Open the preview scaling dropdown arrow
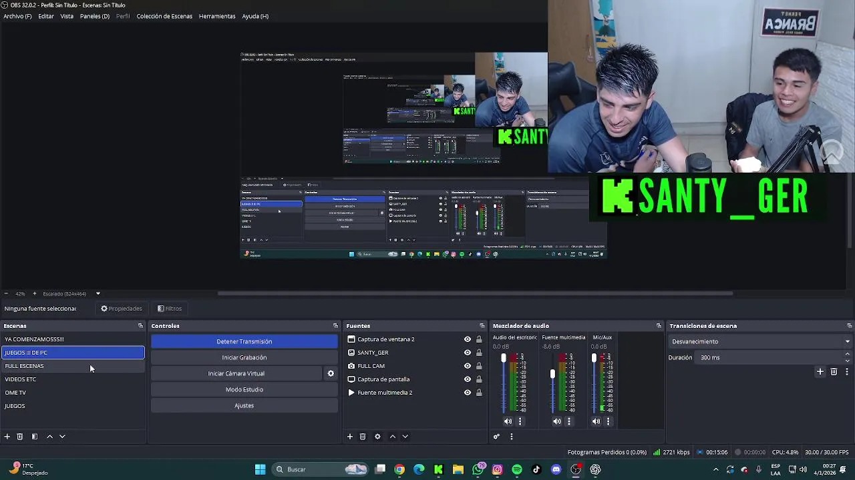The image size is (855, 480). 98,294
